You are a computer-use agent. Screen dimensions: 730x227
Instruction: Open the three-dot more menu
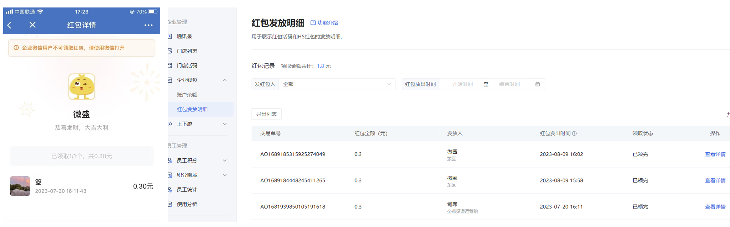(148, 25)
